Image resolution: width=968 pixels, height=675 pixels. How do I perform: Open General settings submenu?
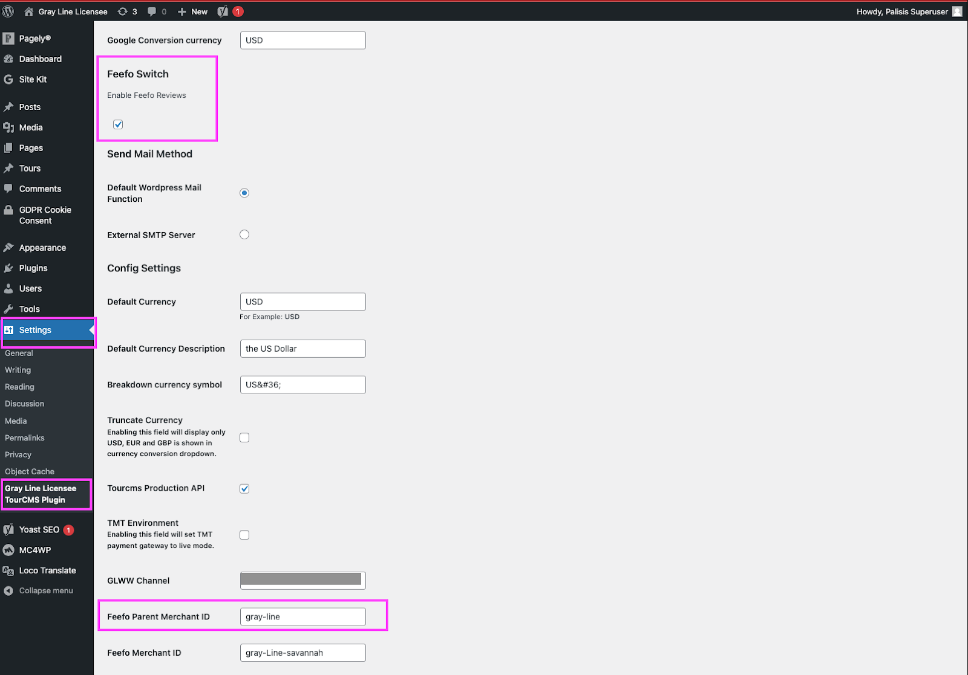pos(19,353)
